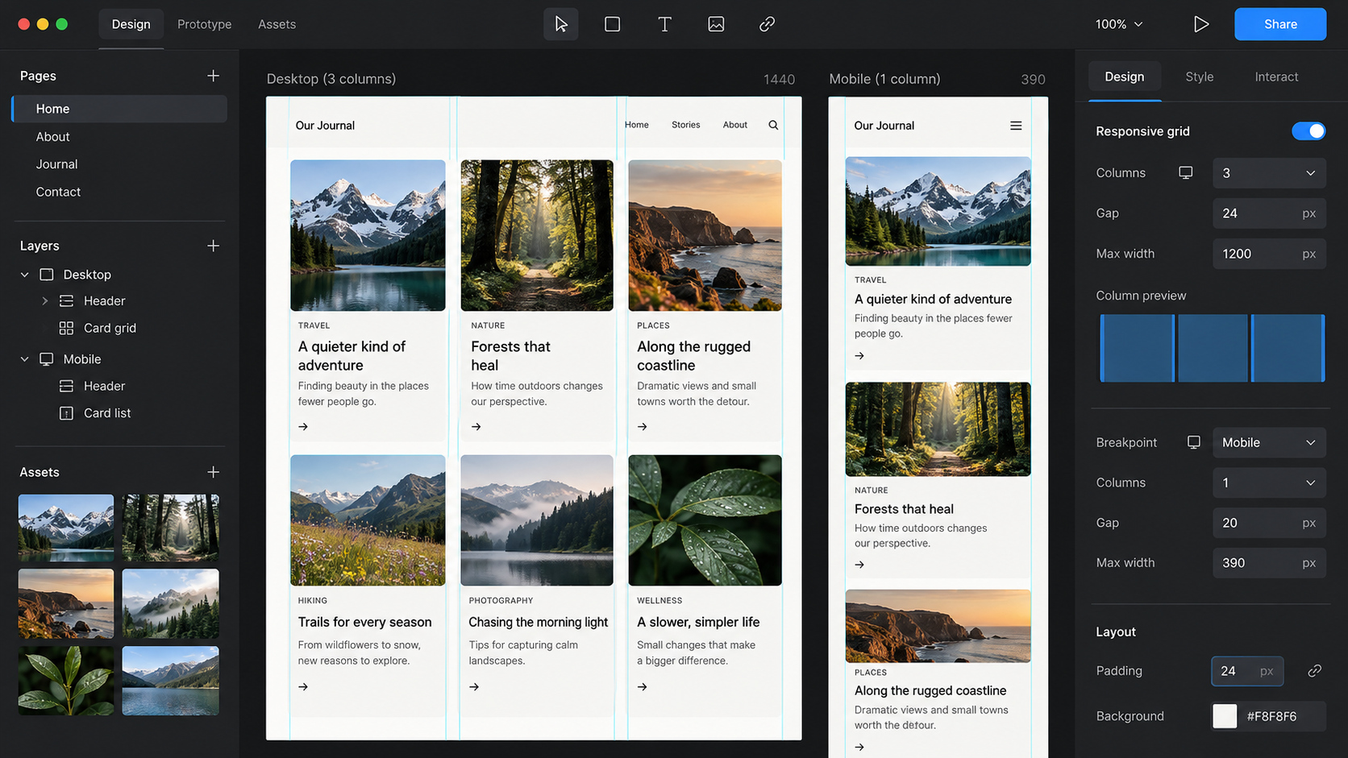
Task: Click the Background color swatch
Action: click(1225, 716)
